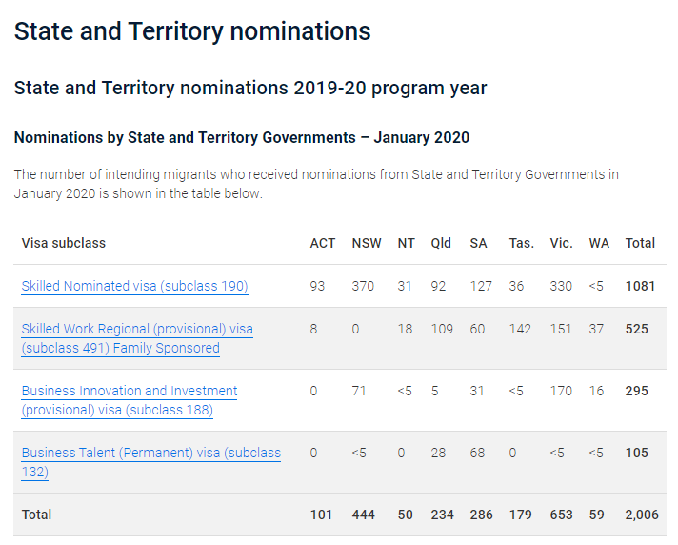678x545 pixels.
Task: Click the SA column header
Action: 478,243
